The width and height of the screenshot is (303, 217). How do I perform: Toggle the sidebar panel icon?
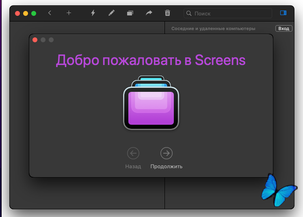pos(283,13)
